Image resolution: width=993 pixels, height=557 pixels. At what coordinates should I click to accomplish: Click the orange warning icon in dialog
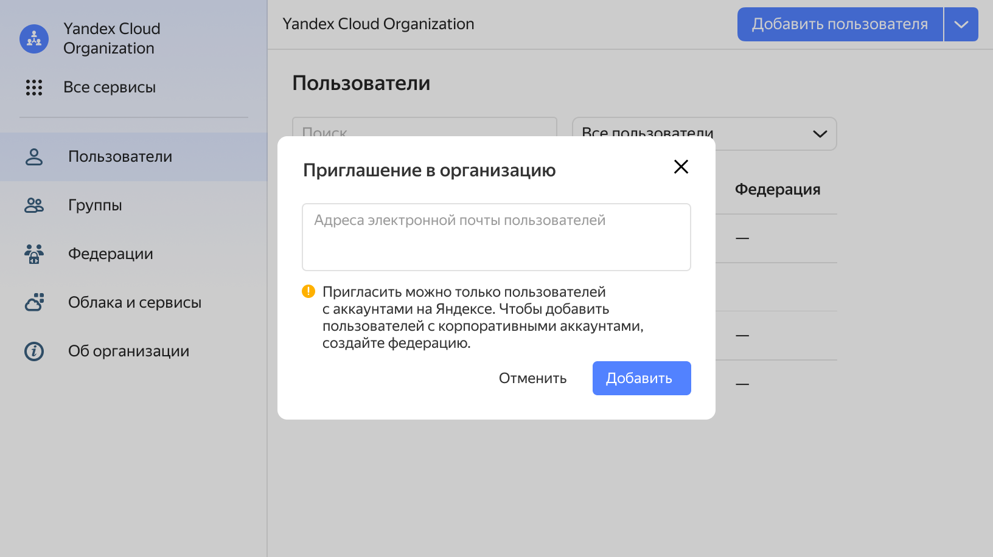pos(308,291)
